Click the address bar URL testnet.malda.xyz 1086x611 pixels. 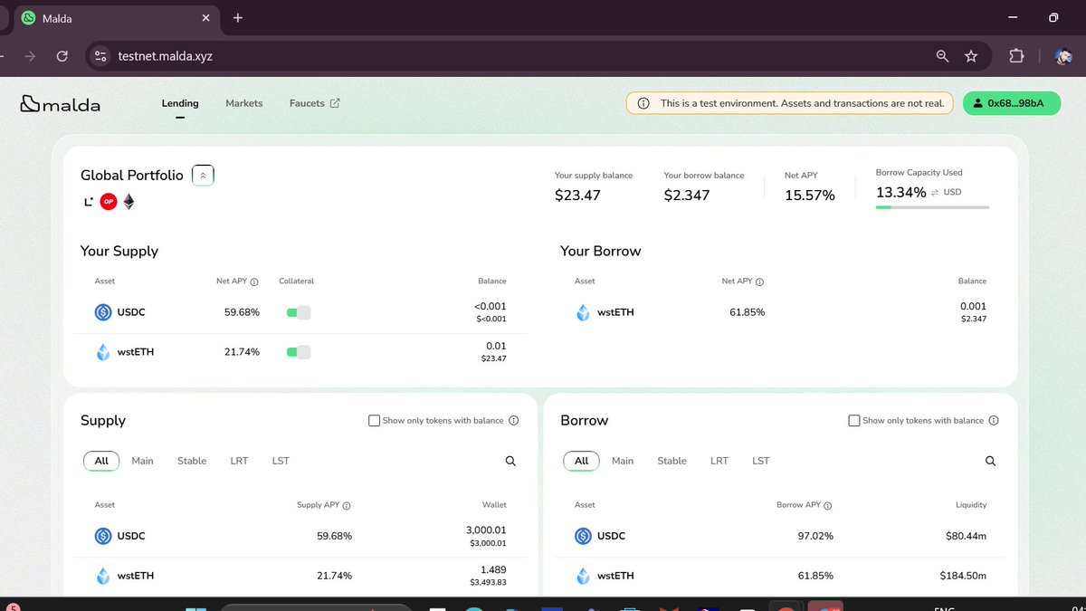tap(165, 56)
